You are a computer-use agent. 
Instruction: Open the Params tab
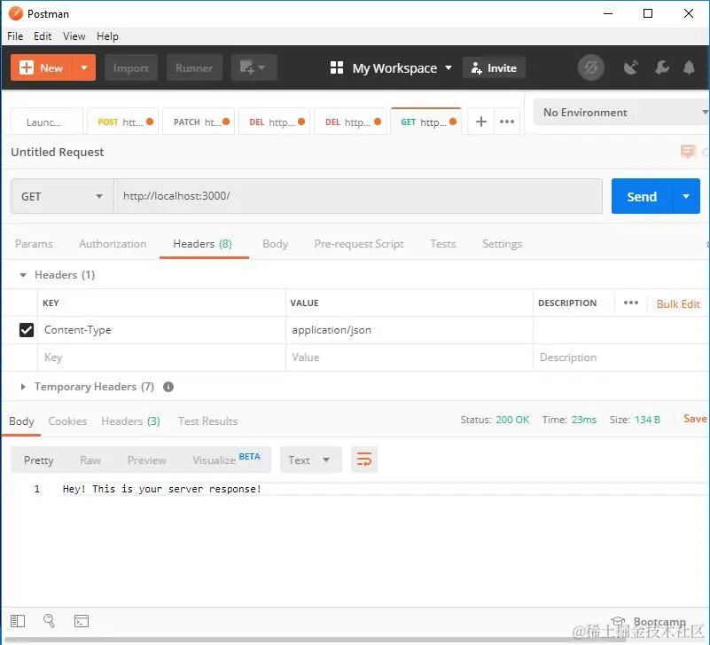click(34, 244)
